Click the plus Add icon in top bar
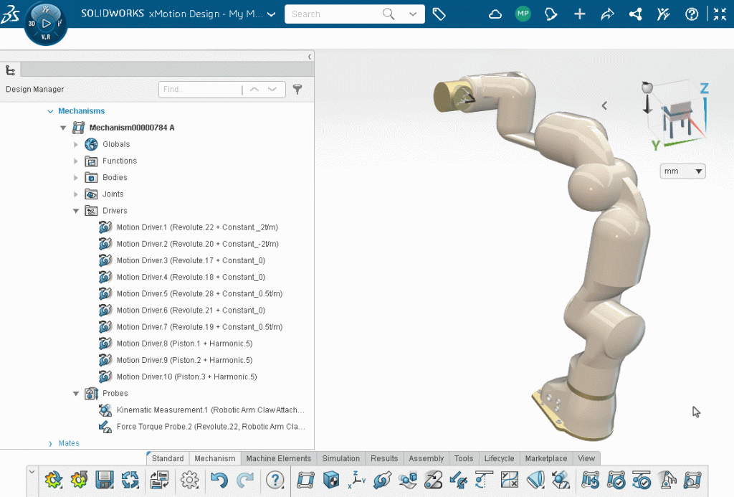Screen dimensions: 734x497 click(x=580, y=14)
